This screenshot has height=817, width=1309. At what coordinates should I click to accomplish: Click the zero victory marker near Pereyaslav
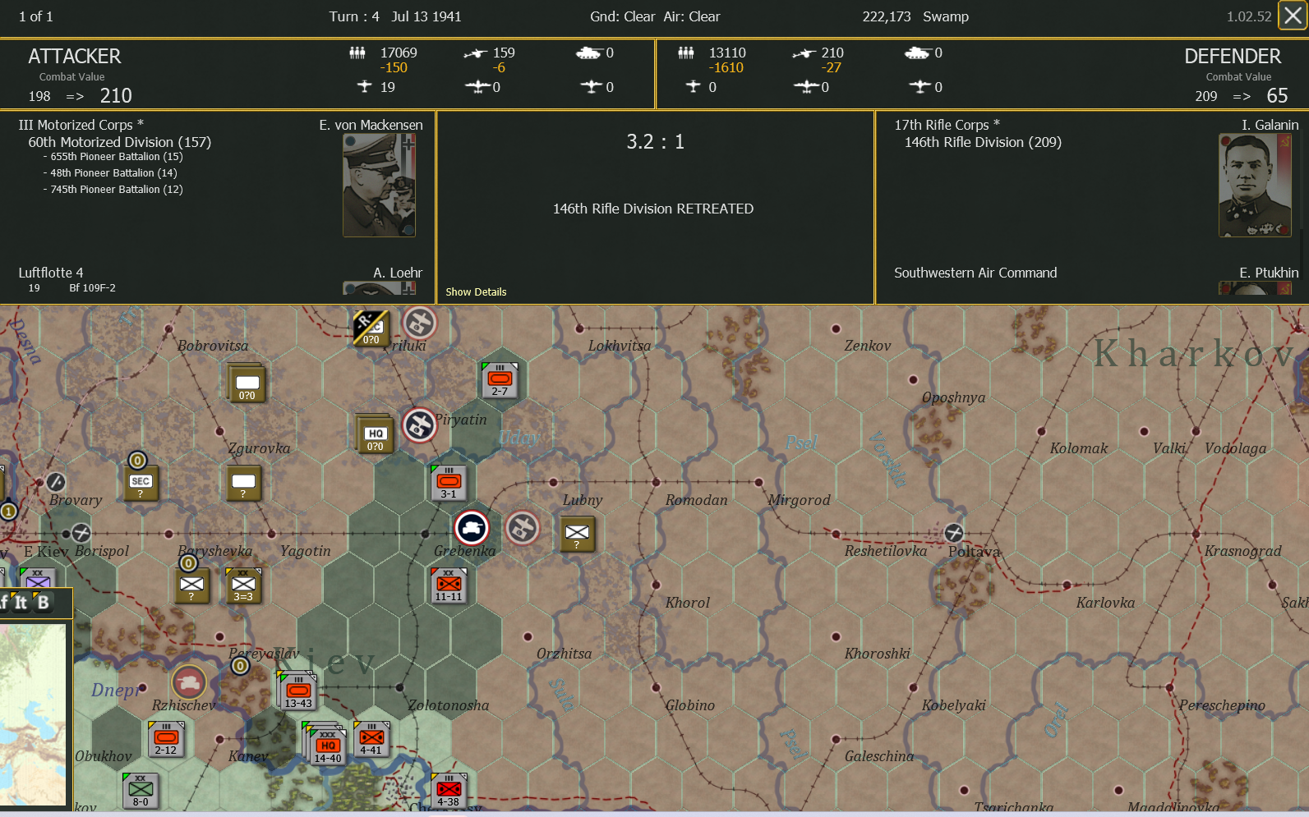[240, 665]
